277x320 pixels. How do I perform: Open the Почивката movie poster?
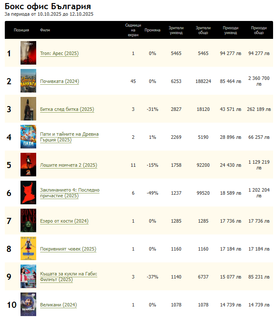(28, 81)
